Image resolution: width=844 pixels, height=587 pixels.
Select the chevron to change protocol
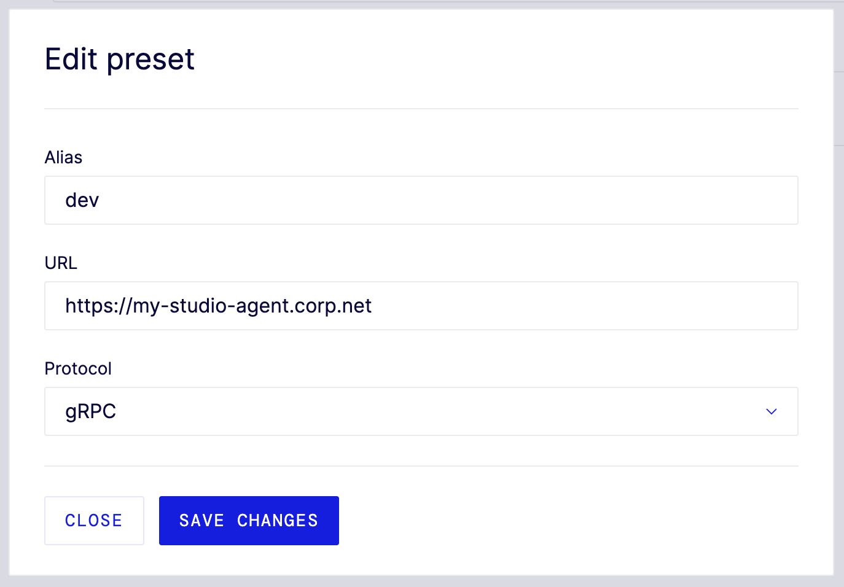click(771, 411)
